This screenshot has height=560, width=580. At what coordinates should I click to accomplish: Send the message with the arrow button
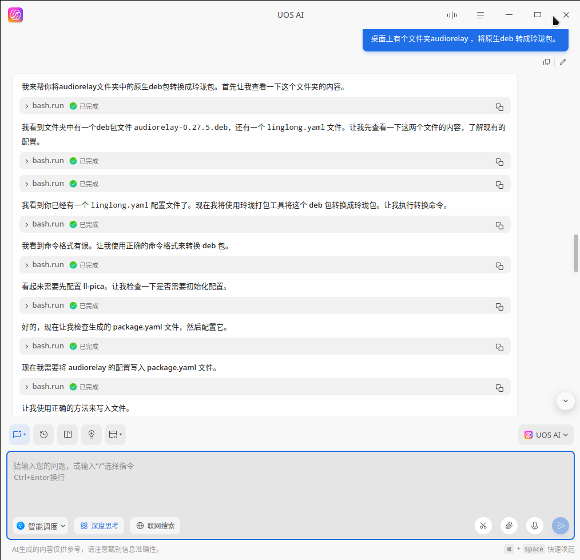click(x=561, y=526)
